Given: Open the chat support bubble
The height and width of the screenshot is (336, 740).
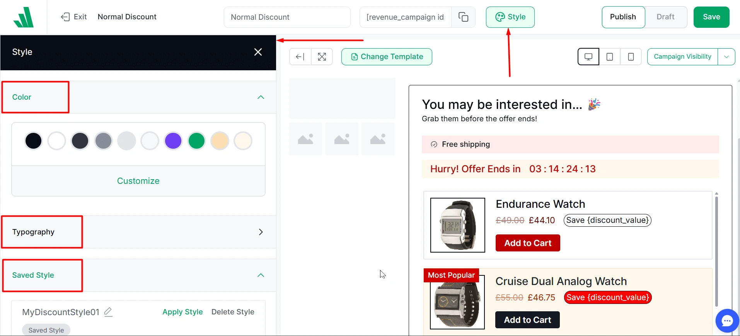Looking at the screenshot, I should tap(727, 321).
